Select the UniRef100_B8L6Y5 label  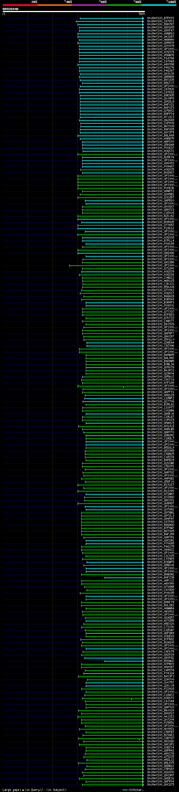coord(160,763)
